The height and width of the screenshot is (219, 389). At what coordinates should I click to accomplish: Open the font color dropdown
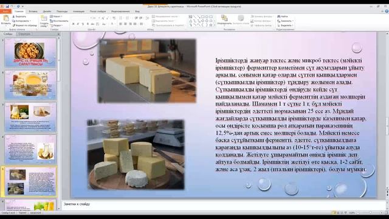pos(113,24)
